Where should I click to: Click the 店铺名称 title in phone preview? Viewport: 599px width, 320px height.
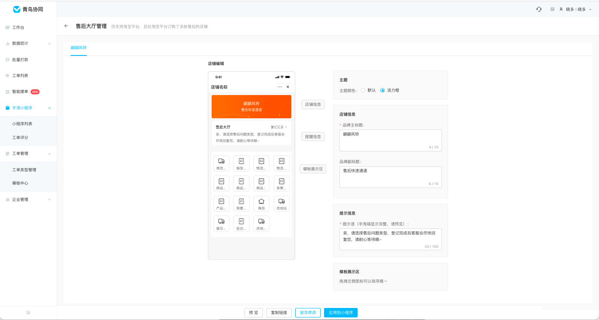tap(219, 87)
